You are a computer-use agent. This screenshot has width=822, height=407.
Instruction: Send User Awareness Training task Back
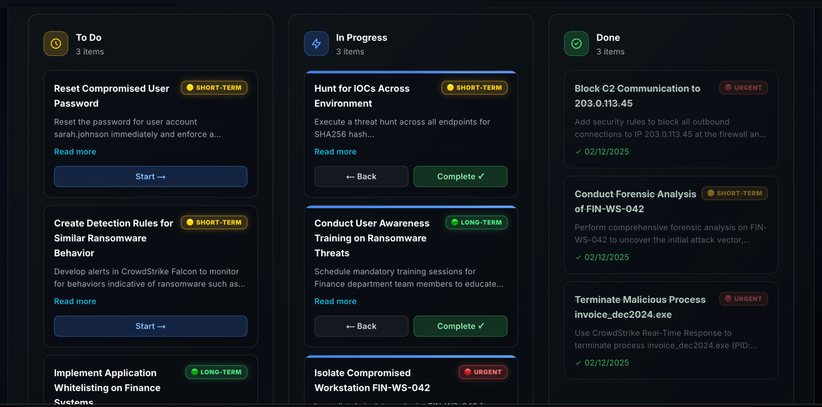(361, 326)
